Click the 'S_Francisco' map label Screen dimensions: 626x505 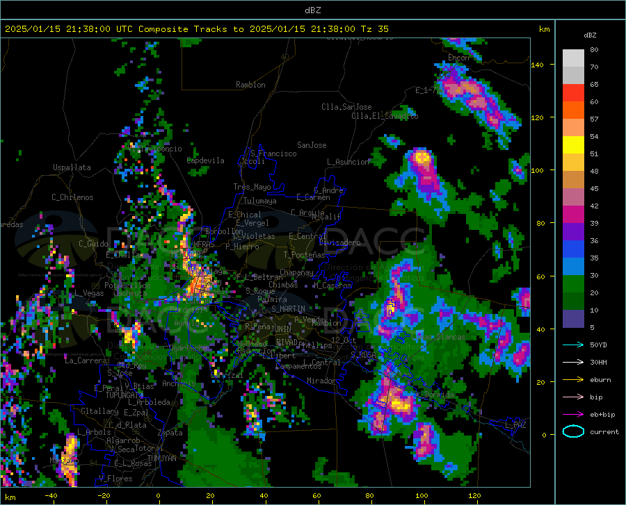(x=273, y=154)
